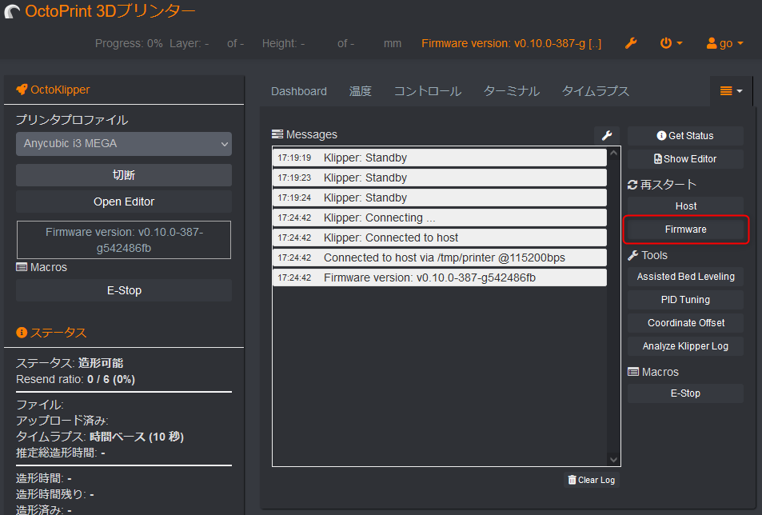The image size is (762, 515).
Task: Open the Coordinate Offset tool
Action: tap(685, 323)
